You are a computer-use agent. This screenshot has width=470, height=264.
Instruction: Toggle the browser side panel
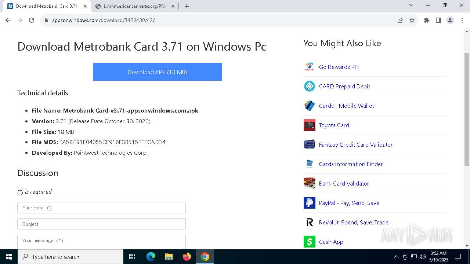[438, 20]
